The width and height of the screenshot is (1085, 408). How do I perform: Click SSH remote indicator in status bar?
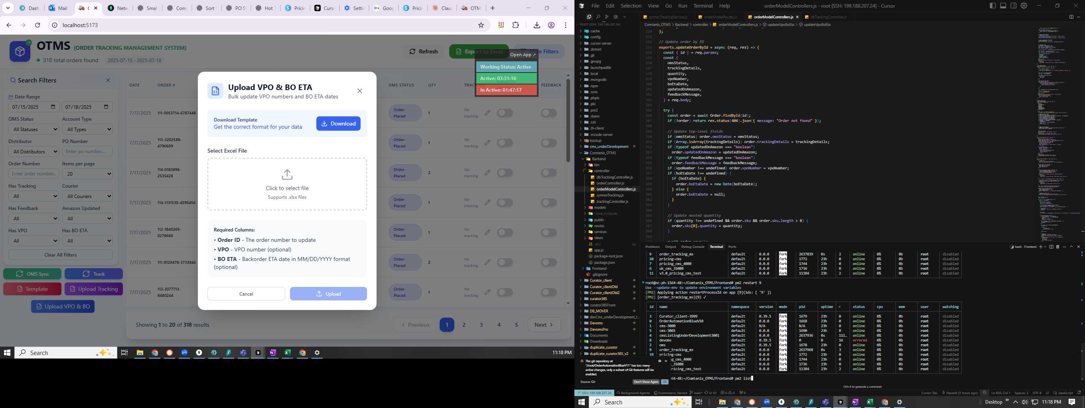[594, 393]
